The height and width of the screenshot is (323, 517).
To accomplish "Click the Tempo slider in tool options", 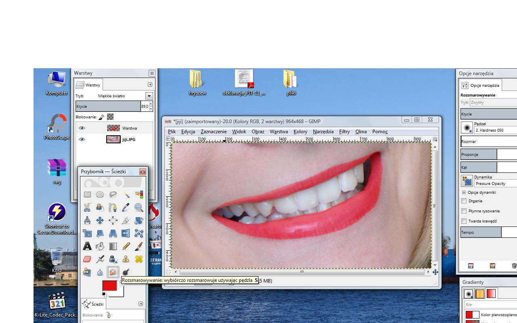I will [489, 232].
